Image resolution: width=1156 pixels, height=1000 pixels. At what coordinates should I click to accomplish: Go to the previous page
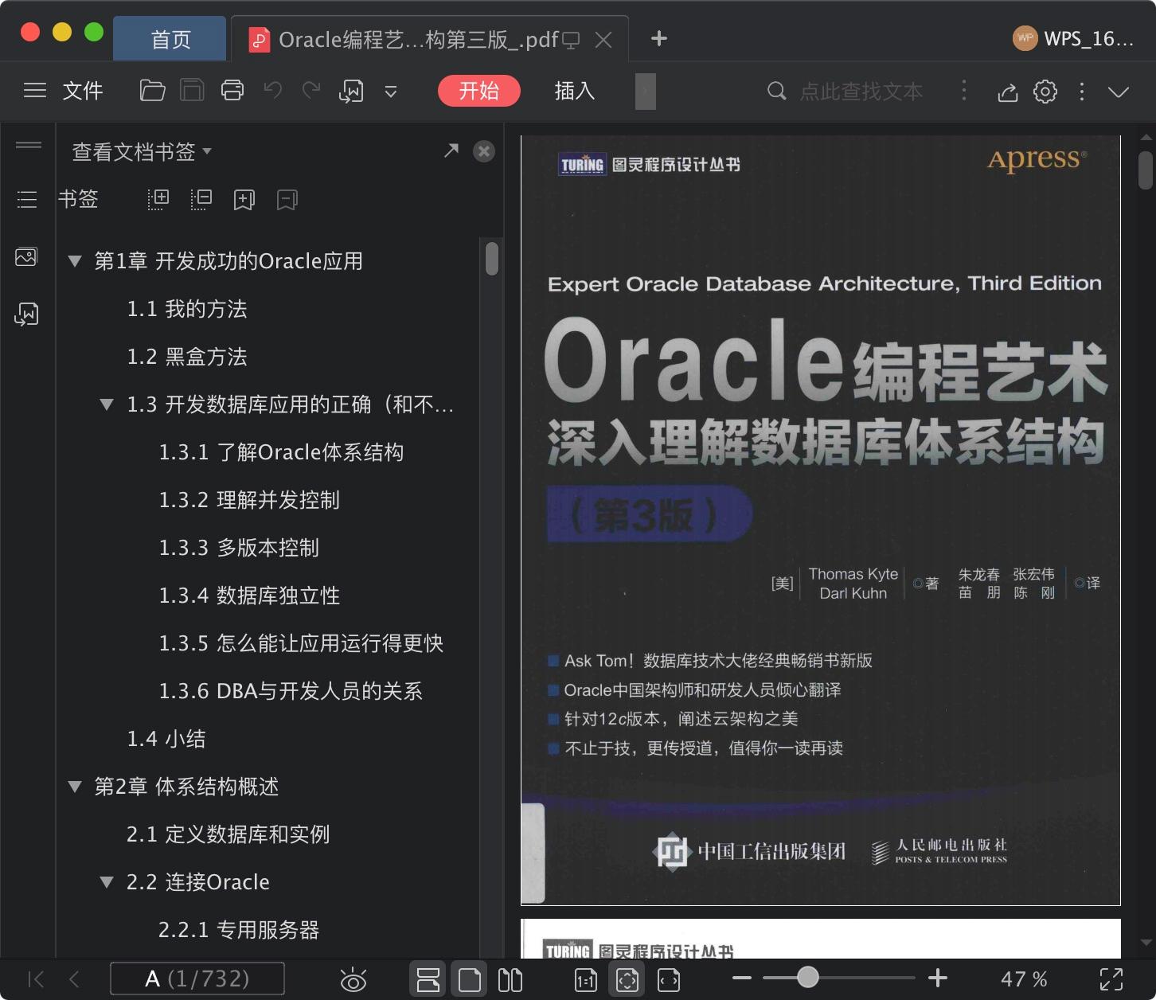click(x=74, y=979)
